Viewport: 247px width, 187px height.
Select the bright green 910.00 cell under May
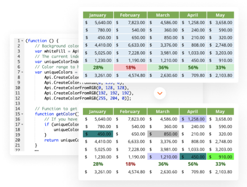coord(220,157)
